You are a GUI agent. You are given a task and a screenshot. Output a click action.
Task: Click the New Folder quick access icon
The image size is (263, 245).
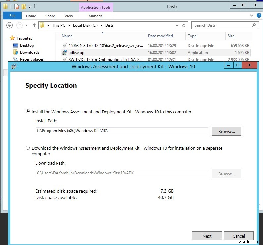[24, 6]
